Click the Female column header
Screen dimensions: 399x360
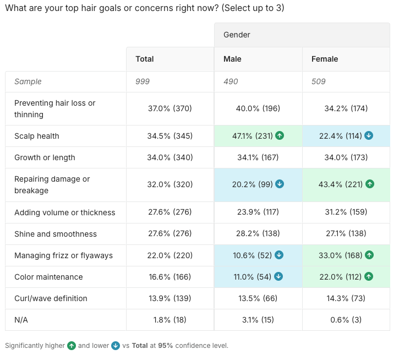pos(325,59)
